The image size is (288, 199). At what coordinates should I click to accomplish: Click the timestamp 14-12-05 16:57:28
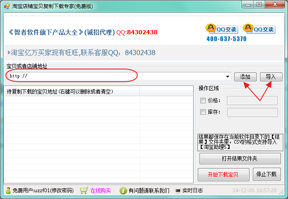pyautogui.click(x=255, y=191)
